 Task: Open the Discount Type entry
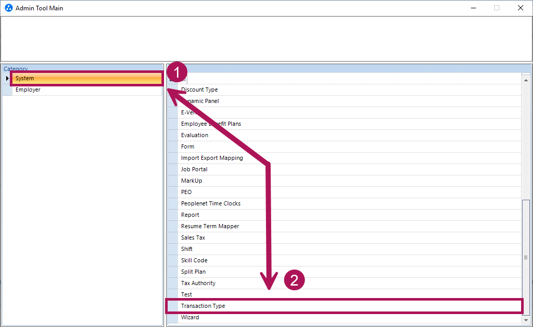(349, 90)
